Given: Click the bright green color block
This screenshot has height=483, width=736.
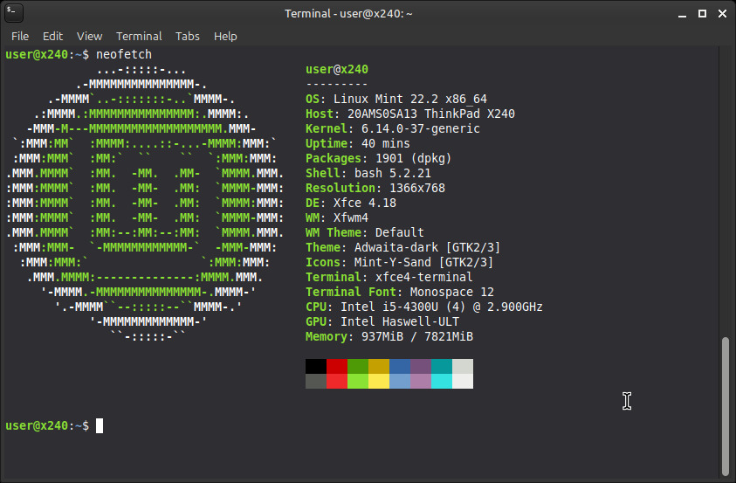Looking at the screenshot, I should [358, 381].
